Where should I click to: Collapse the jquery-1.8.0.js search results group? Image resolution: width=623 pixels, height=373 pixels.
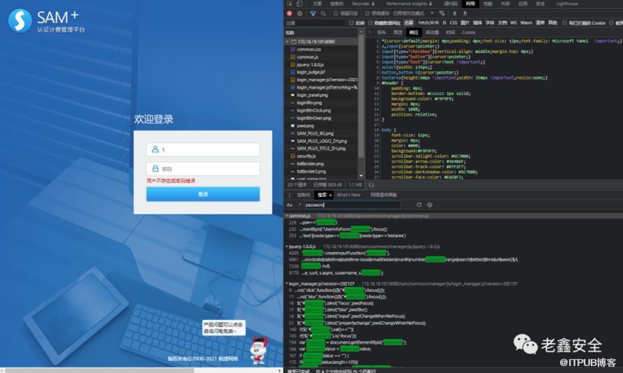[288, 247]
